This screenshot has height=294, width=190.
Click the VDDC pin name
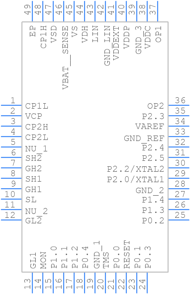[x=147, y=37]
